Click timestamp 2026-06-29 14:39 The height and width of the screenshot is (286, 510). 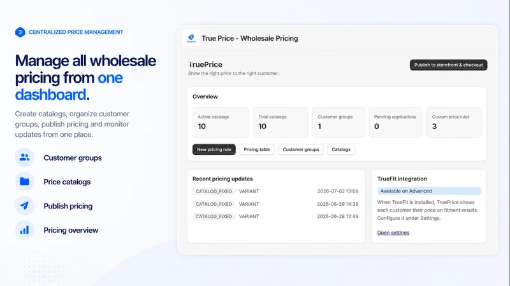click(338, 204)
